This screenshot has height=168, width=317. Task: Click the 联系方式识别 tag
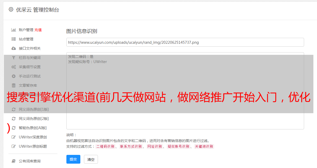[131, 146]
